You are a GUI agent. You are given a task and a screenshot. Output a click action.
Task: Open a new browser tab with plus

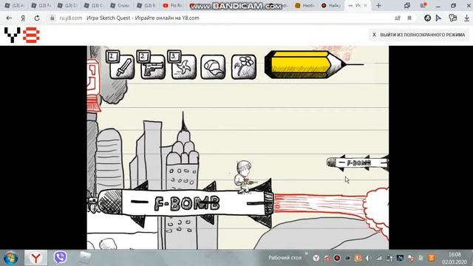pyautogui.click(x=378, y=5)
